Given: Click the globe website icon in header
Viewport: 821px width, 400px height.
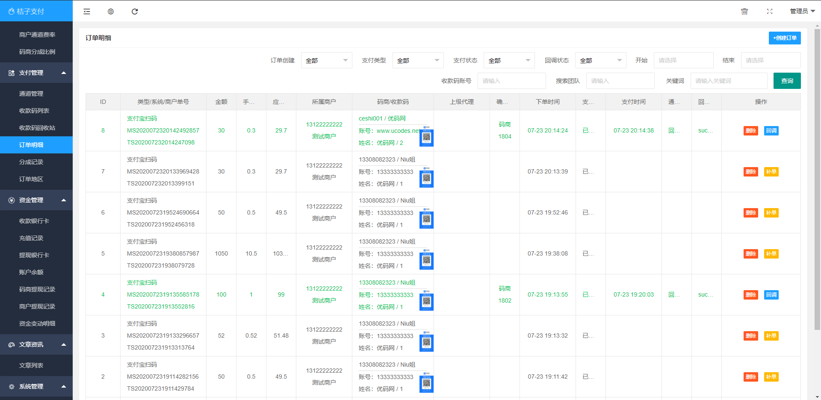Looking at the screenshot, I should click(x=111, y=12).
